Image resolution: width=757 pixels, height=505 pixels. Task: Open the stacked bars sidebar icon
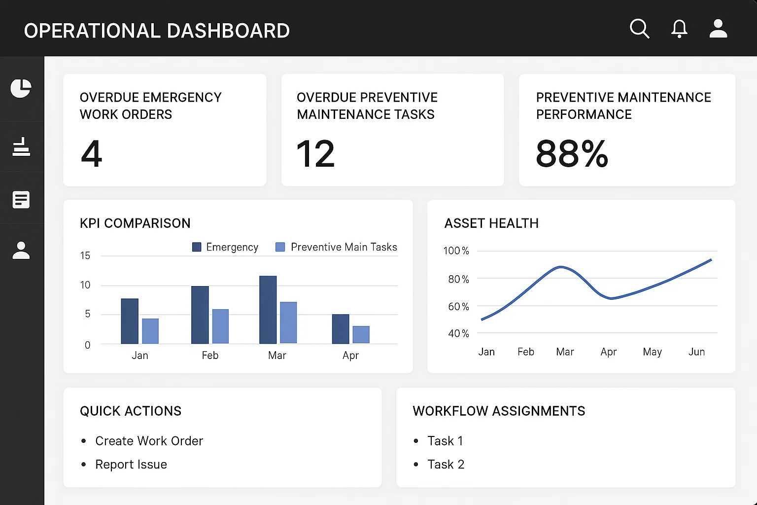pos(21,147)
